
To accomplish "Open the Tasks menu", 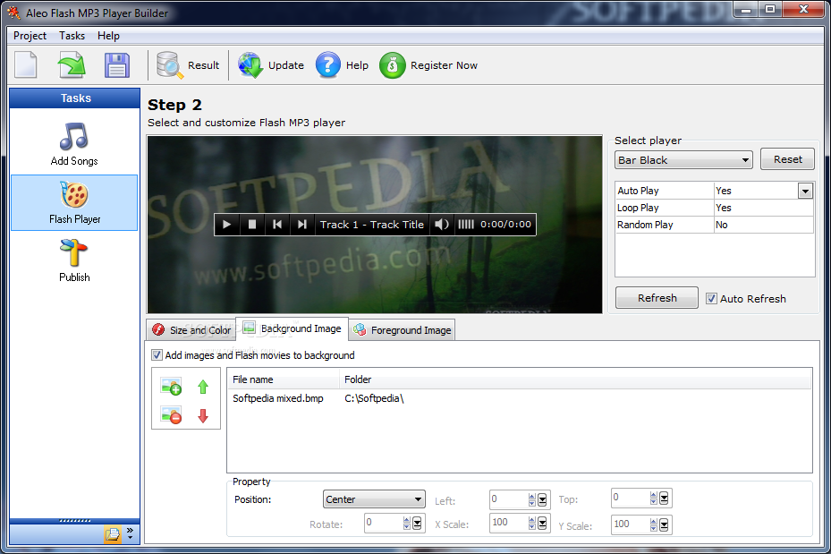I will point(72,36).
